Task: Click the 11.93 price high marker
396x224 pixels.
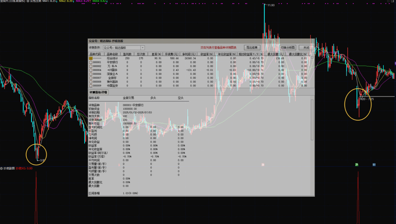Action: pyautogui.click(x=270, y=5)
